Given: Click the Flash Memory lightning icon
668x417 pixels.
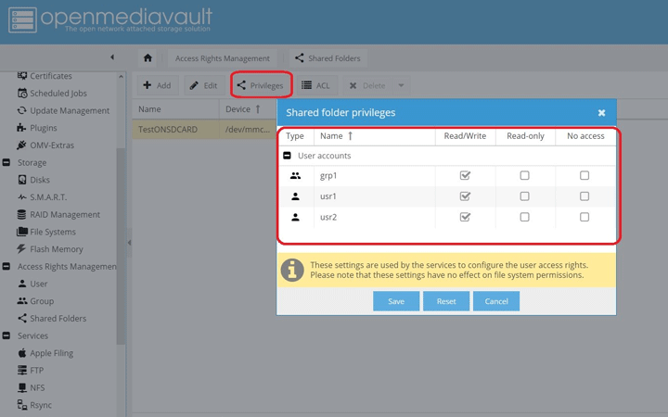Looking at the screenshot, I should pos(21,249).
